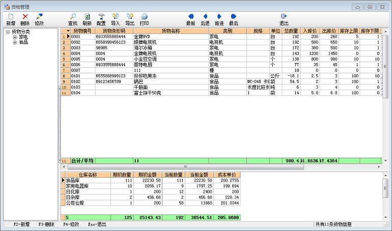392x231 pixels.
Task: Click the 刷新 (Refresh) icon
Action: point(87,19)
